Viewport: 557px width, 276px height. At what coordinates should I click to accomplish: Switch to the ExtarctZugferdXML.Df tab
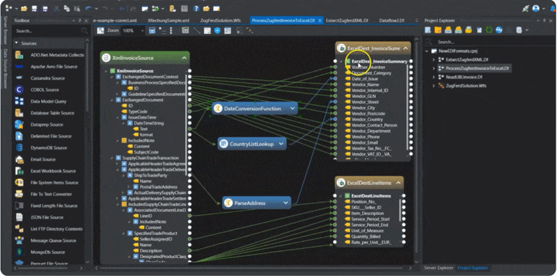(346, 21)
